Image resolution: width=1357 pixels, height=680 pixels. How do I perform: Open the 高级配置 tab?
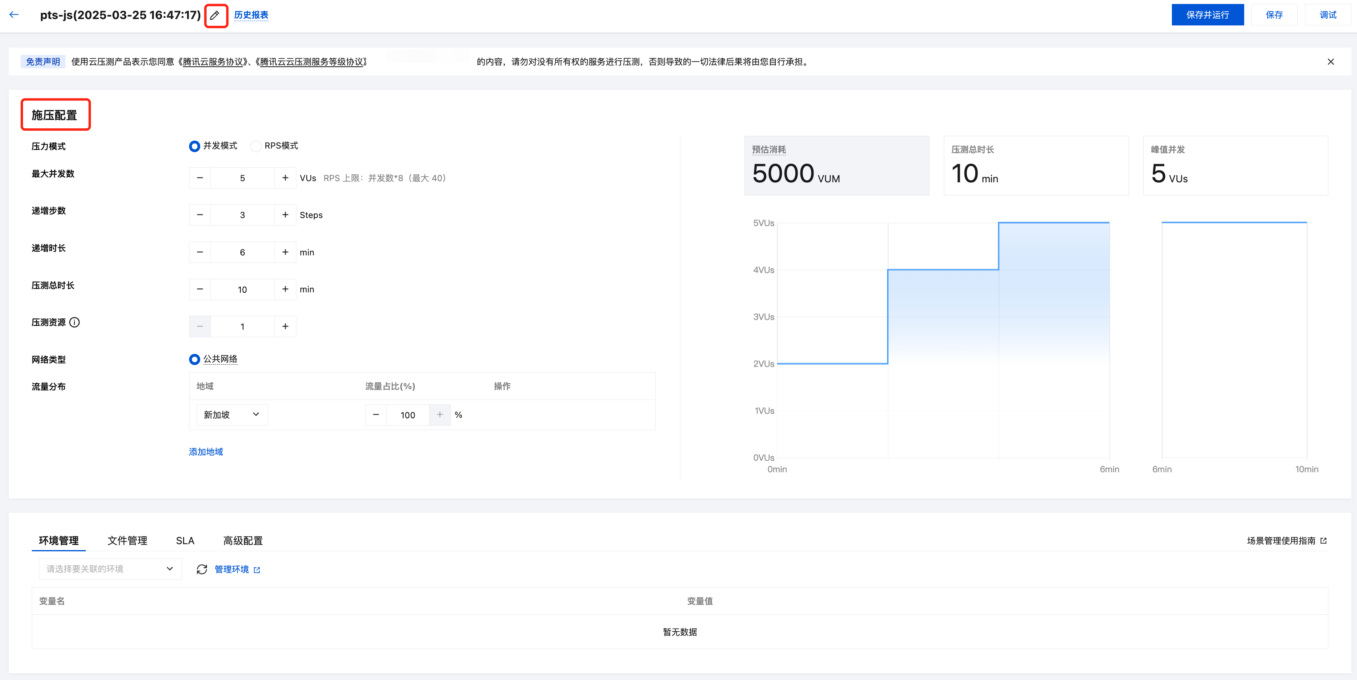pos(242,541)
